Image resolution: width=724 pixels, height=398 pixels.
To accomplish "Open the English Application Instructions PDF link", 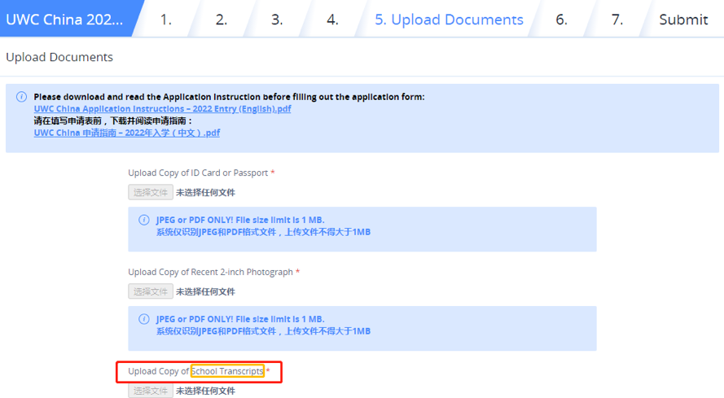I will click(x=162, y=109).
